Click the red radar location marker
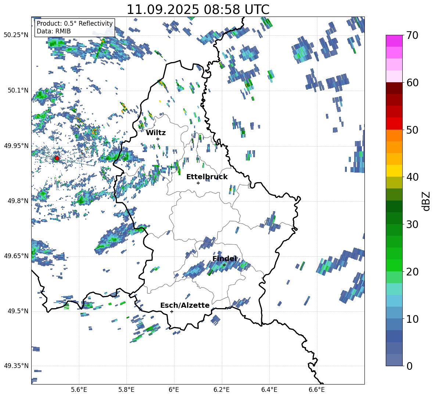Viewport: 435px width, 397px height. click(x=57, y=158)
